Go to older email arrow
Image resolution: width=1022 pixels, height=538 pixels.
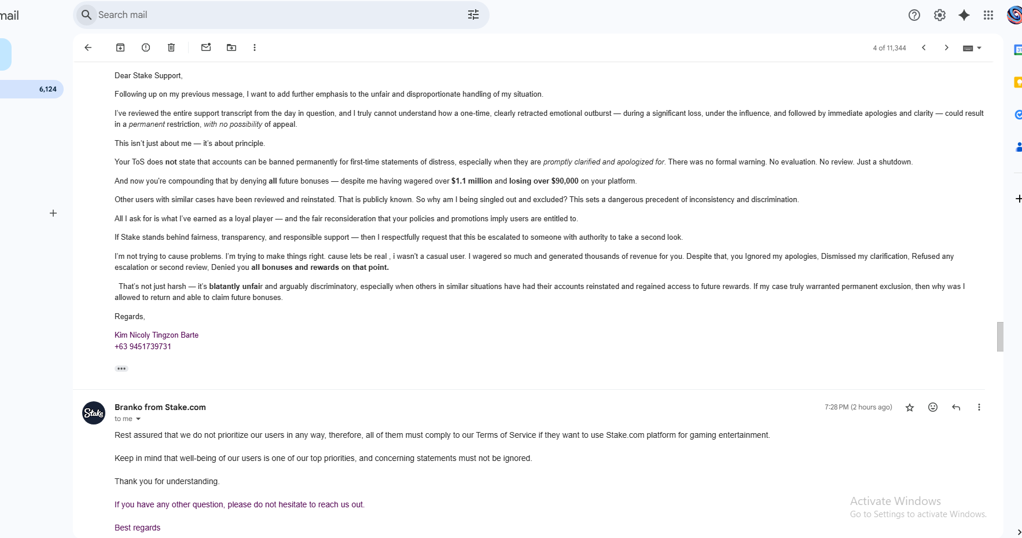pos(947,47)
